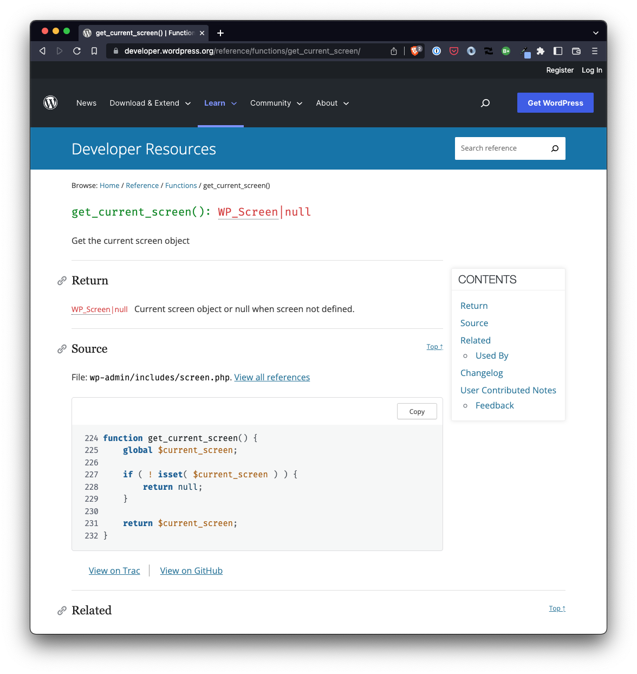Reload the page
The width and height of the screenshot is (637, 674).
click(77, 51)
